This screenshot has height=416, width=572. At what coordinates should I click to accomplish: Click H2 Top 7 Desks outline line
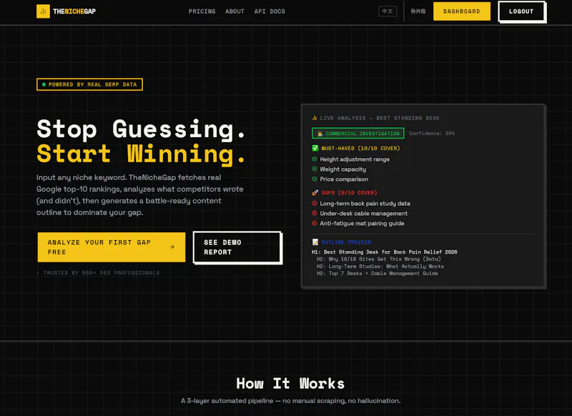coord(378,274)
